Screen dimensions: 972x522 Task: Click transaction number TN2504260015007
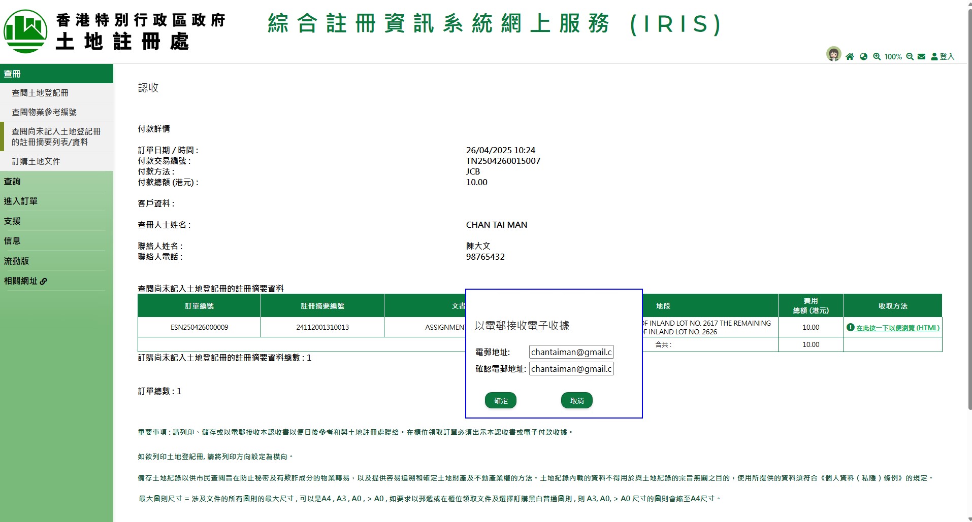pyautogui.click(x=503, y=161)
